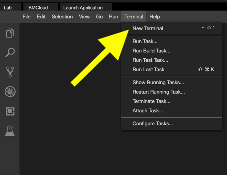The width and height of the screenshot is (227, 175).
Task: Choose Restart Running Task... entry
Action: pos(172,92)
